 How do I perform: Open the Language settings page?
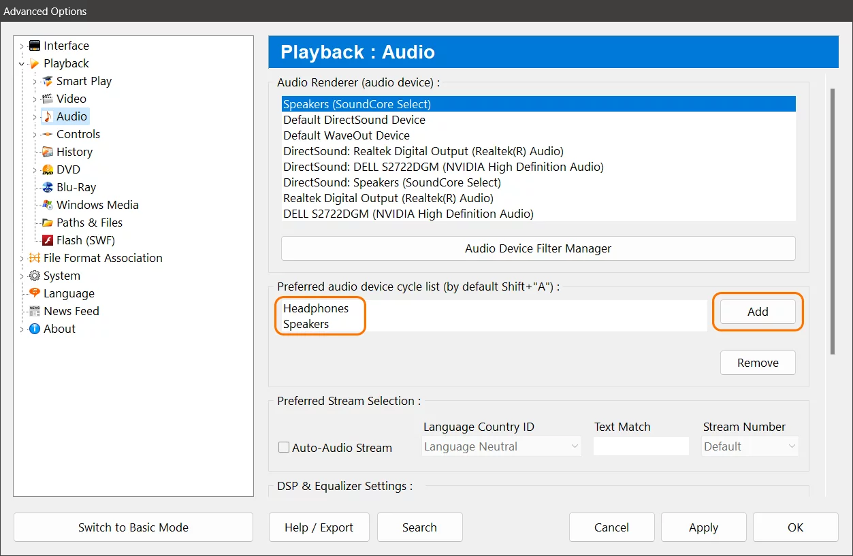click(x=69, y=293)
